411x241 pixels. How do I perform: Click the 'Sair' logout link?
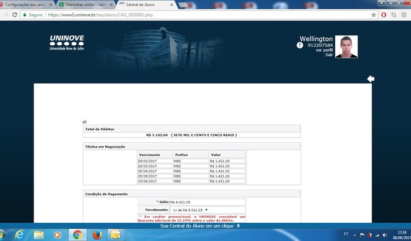pyautogui.click(x=329, y=55)
